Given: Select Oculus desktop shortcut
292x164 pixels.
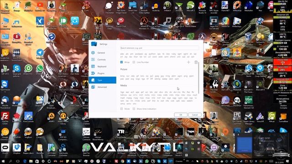Looking at the screenshot, I should (x=5, y=149).
